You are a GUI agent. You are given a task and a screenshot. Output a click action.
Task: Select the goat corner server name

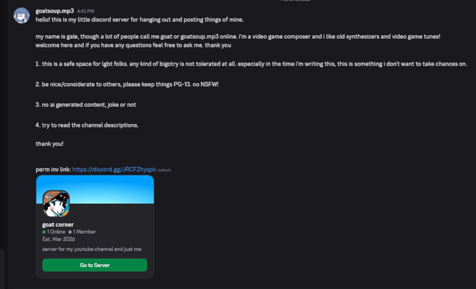click(58, 224)
